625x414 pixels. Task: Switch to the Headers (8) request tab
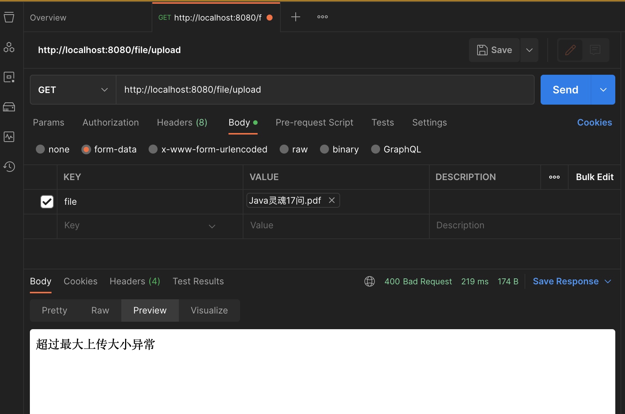click(182, 123)
